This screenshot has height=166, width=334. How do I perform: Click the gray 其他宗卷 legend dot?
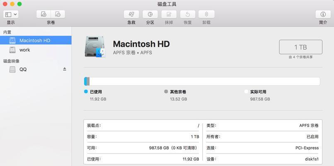coord(166,92)
